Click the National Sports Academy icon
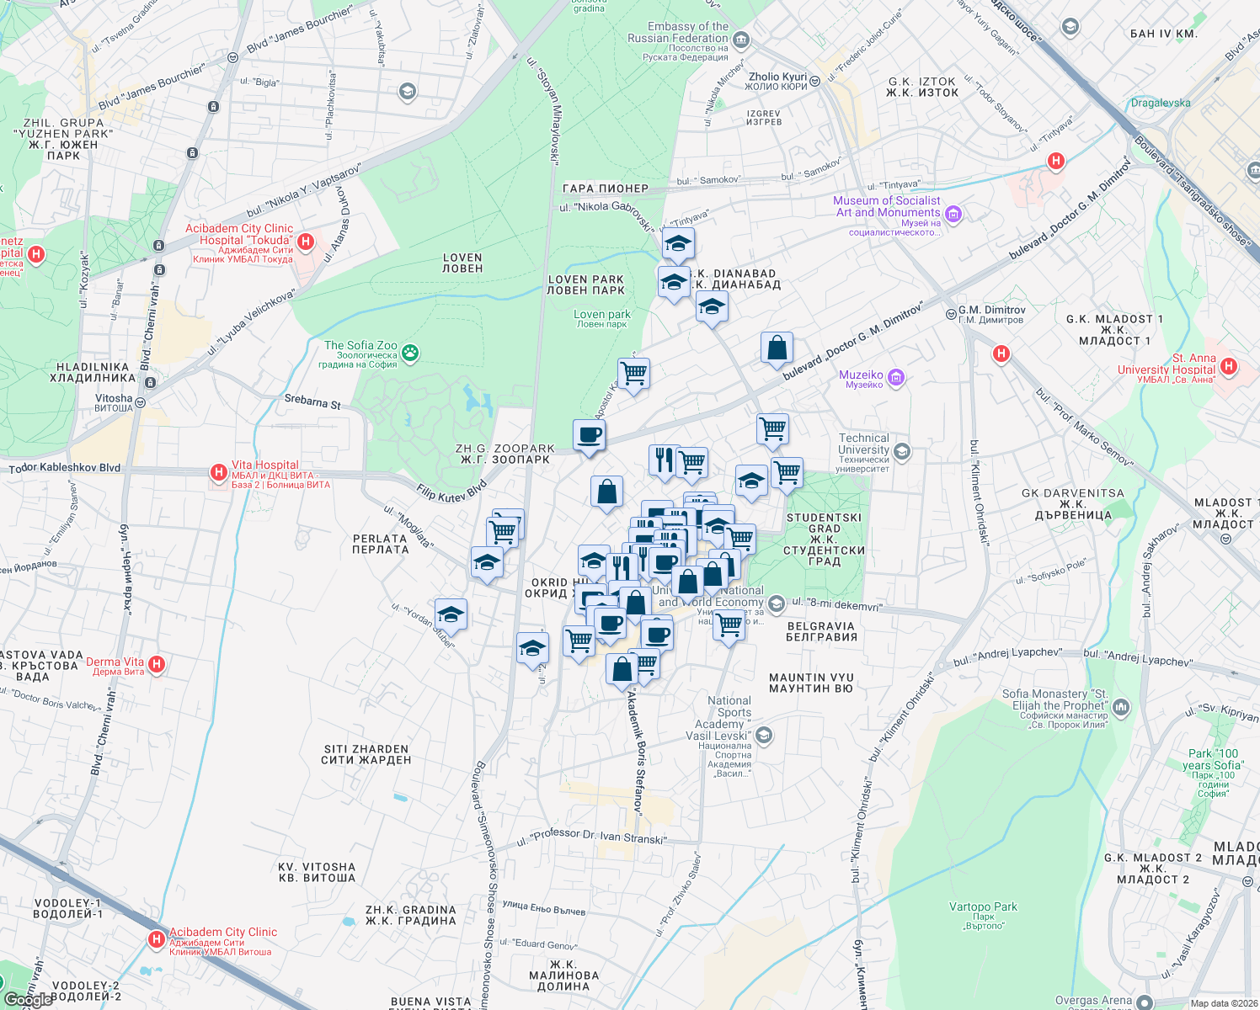The height and width of the screenshot is (1010, 1260). click(764, 736)
